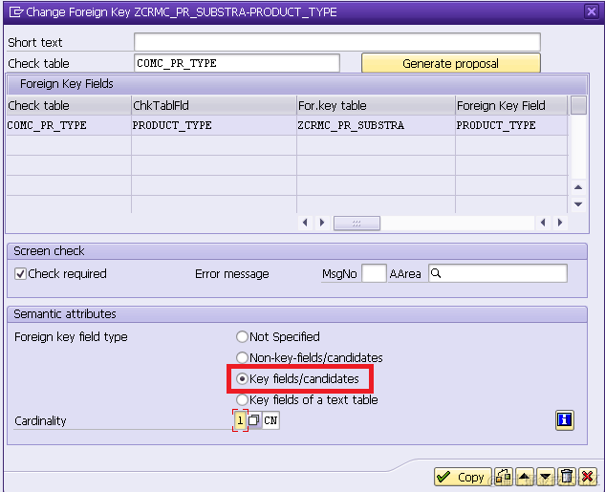This screenshot has width=605, height=492.
Task: Select the PRODUCT_TYPE cell under ChkTablFld
Action: coord(214,125)
